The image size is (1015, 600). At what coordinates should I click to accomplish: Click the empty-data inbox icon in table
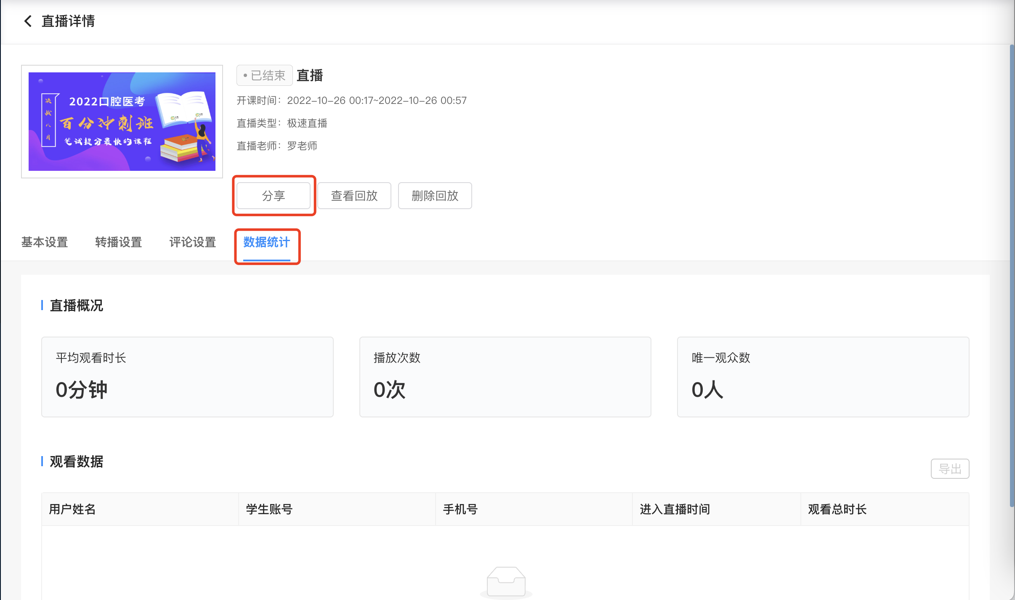pyautogui.click(x=506, y=582)
